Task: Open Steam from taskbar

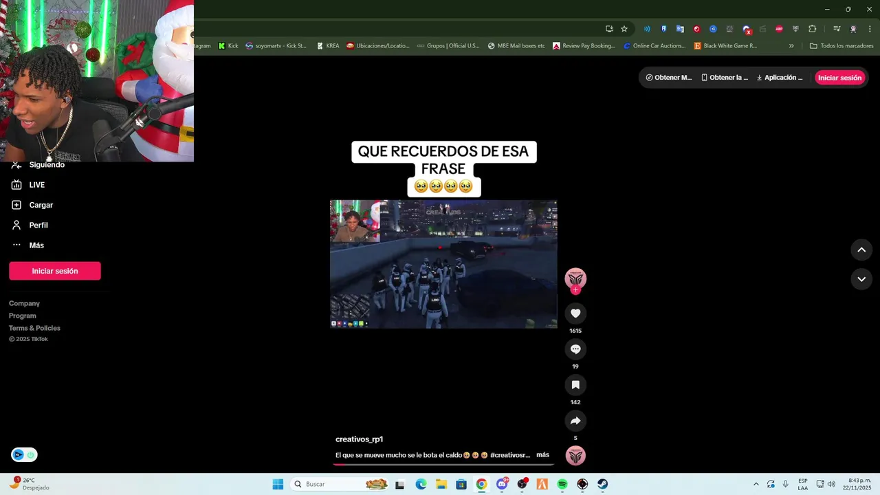Action: [602, 484]
